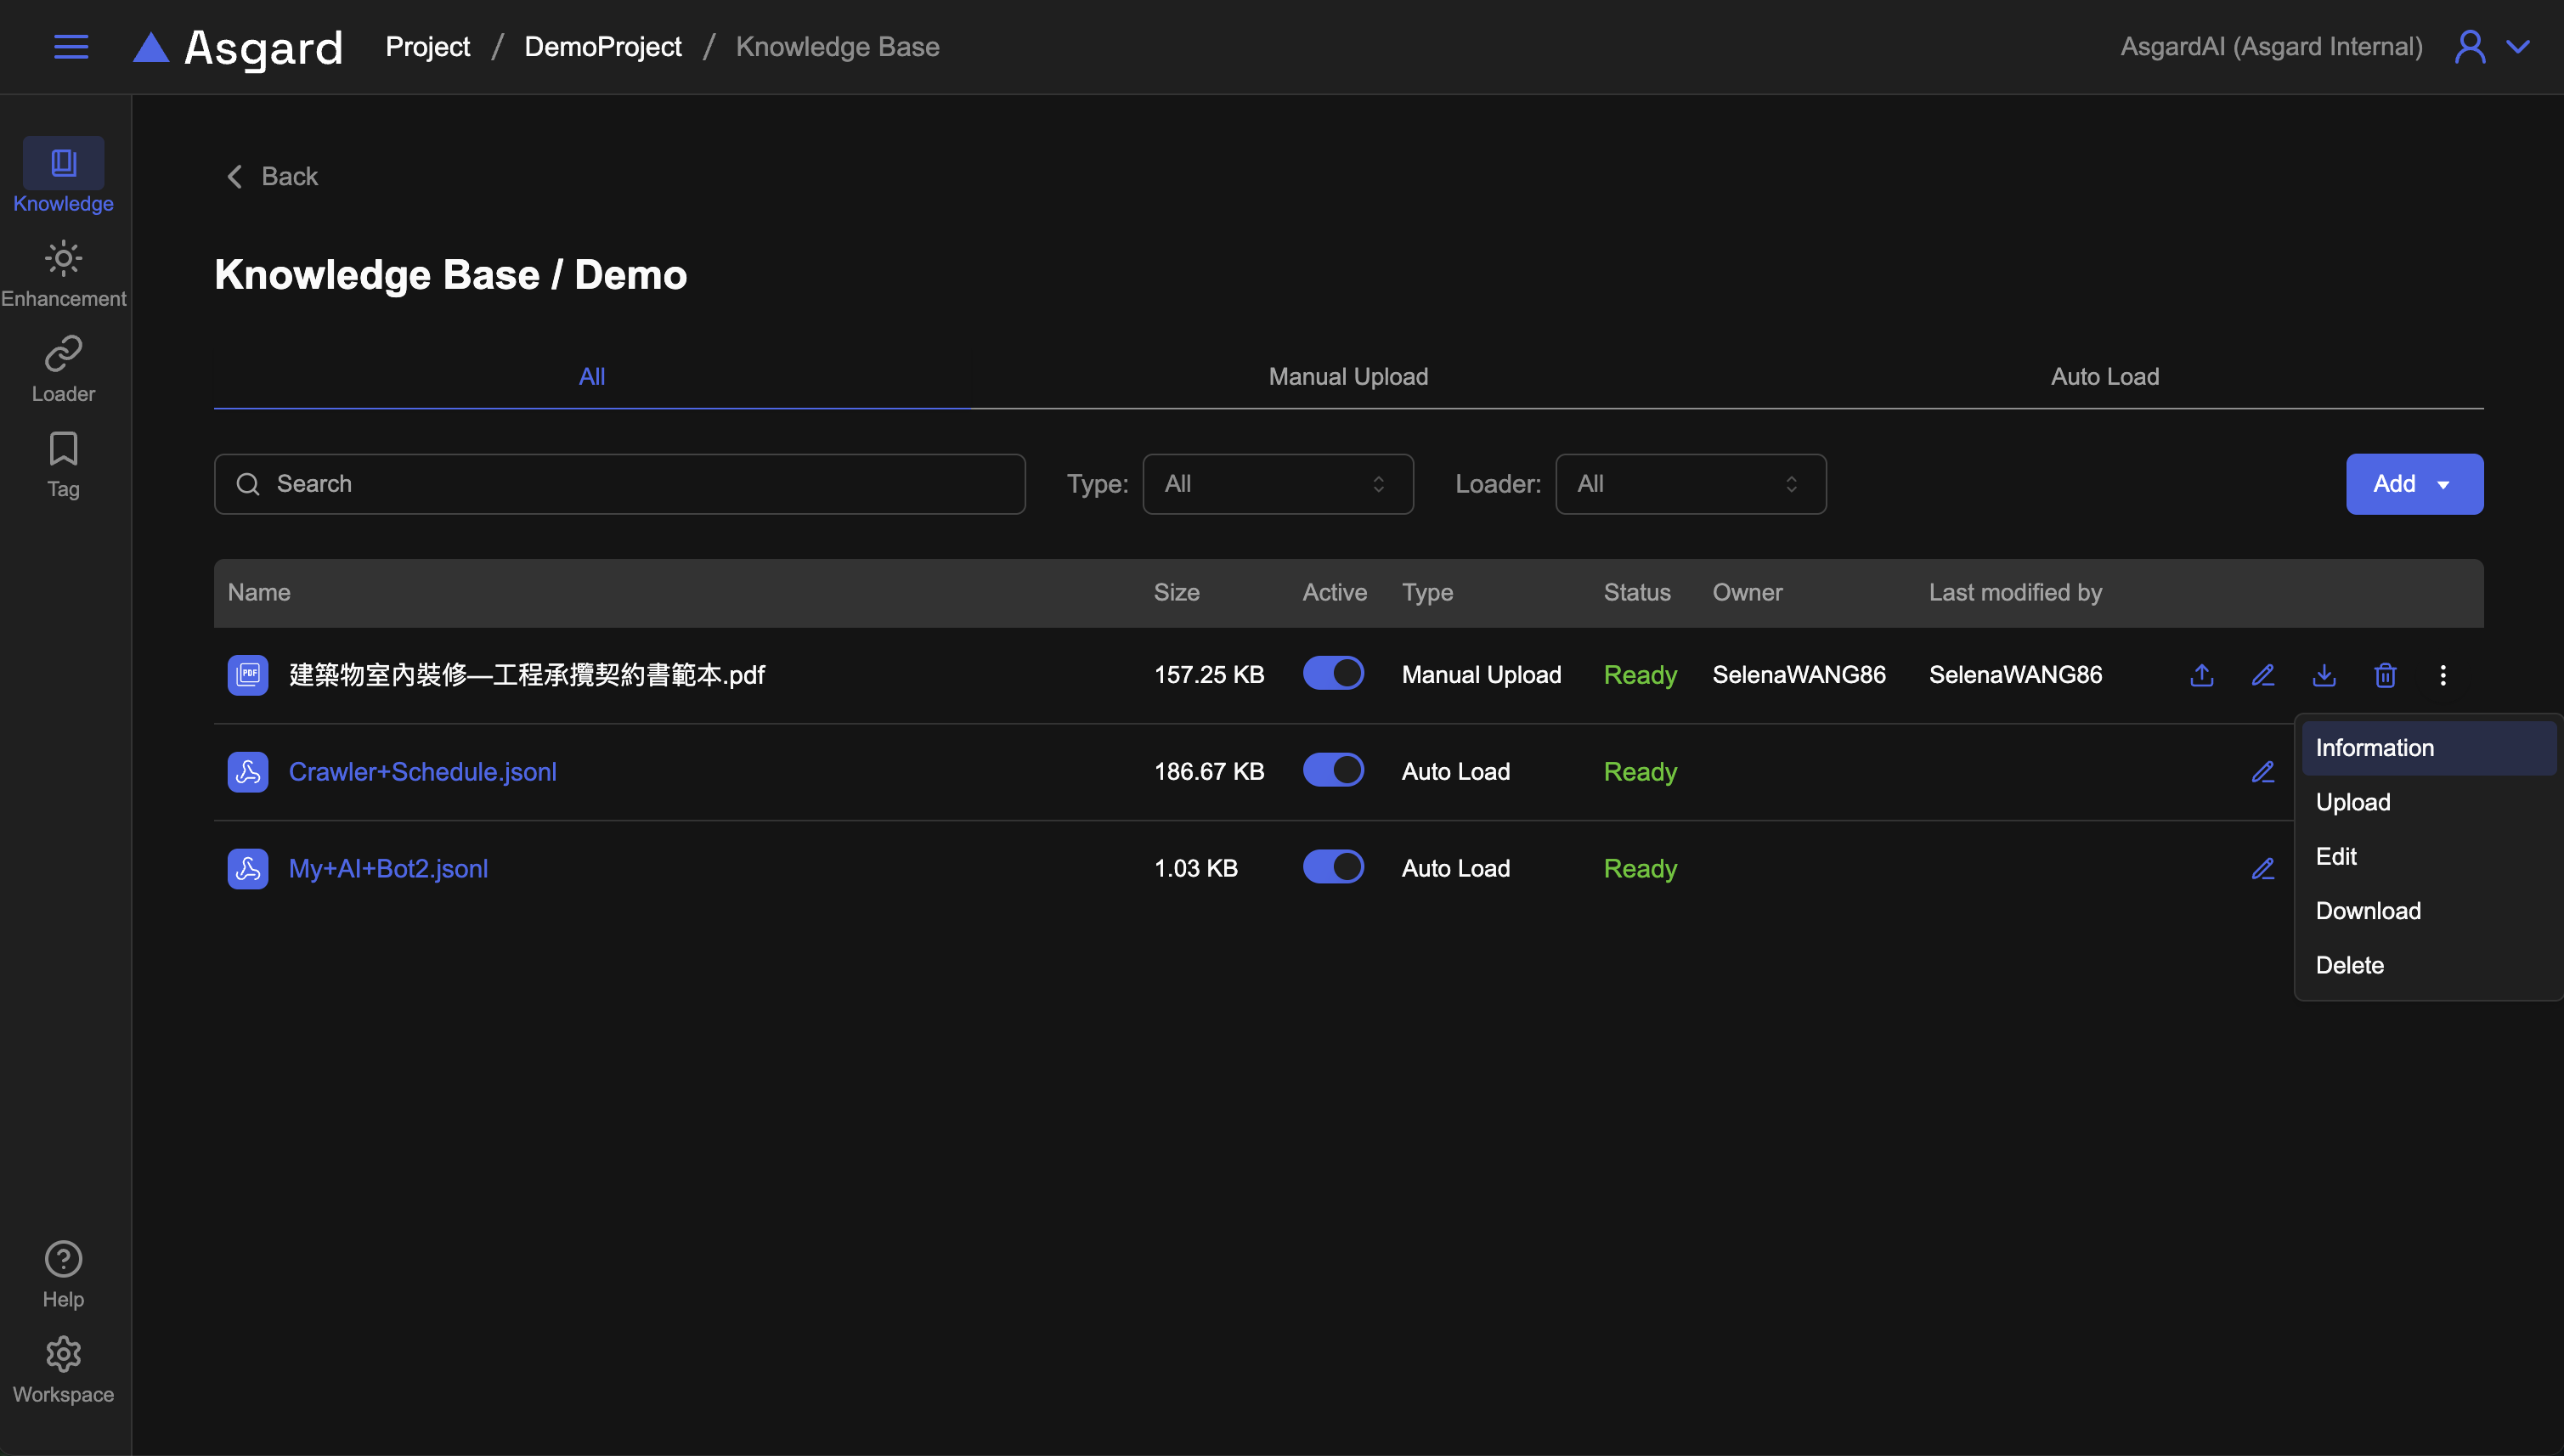
Task: Click into the Search input field
Action: click(620, 484)
